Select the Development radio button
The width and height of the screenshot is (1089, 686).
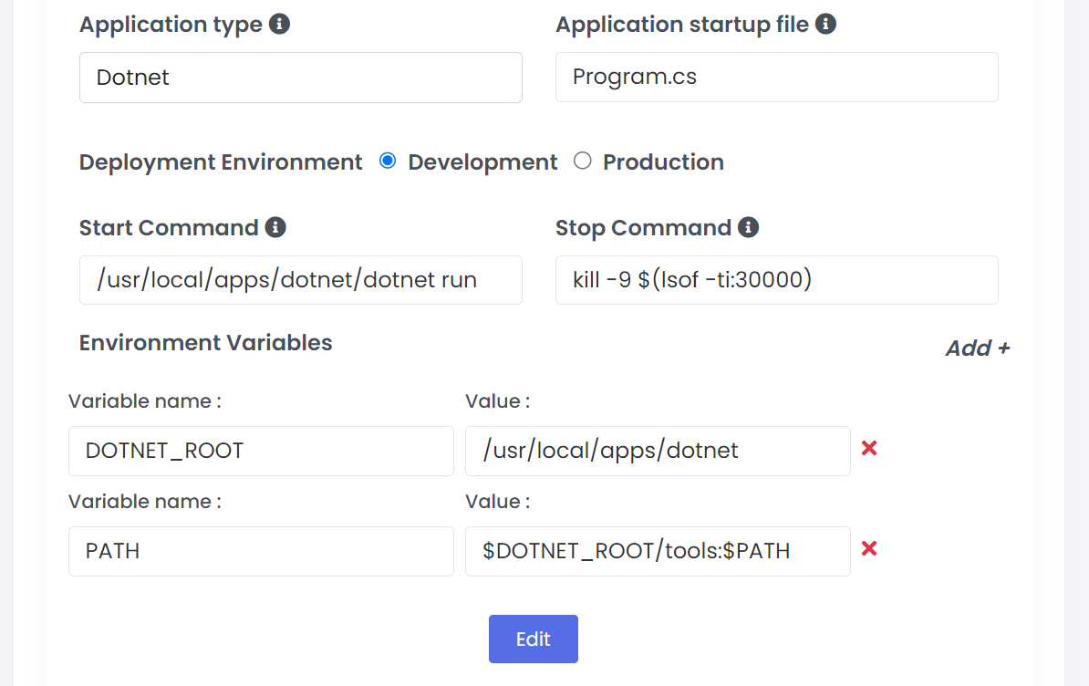click(388, 161)
